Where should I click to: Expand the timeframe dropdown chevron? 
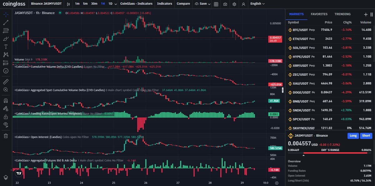[x=116, y=4]
